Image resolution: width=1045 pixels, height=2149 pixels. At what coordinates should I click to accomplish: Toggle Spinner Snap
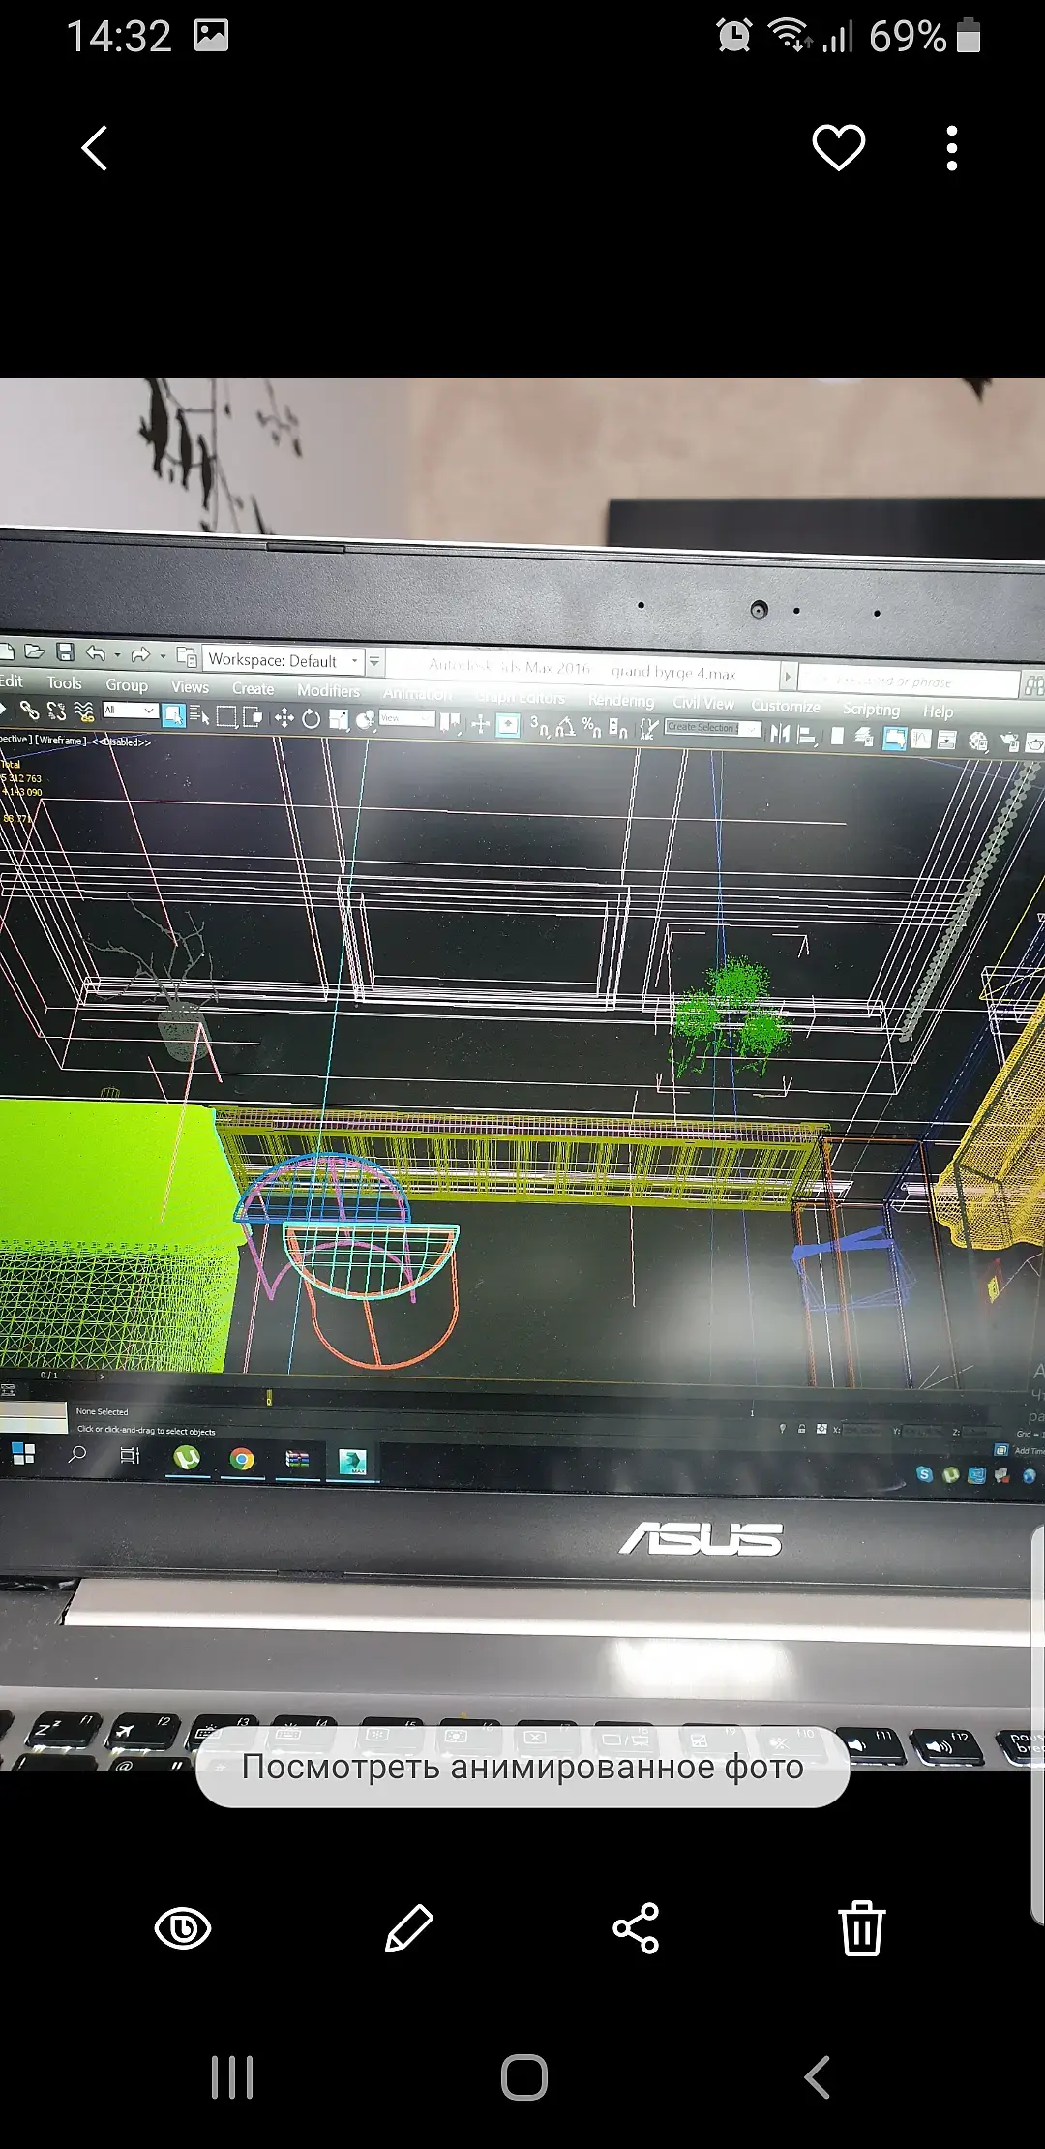click(618, 728)
